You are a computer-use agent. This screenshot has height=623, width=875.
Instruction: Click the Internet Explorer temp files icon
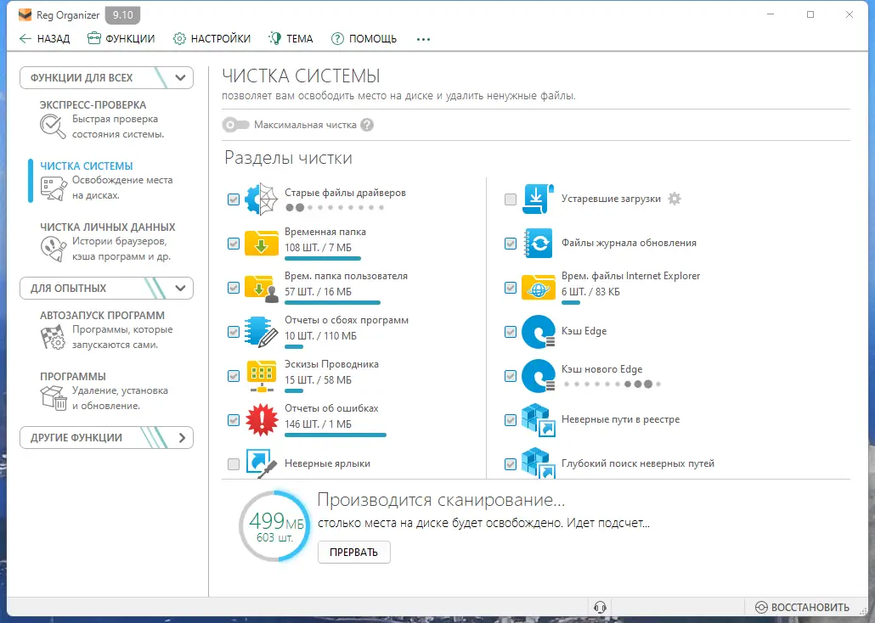(538, 288)
